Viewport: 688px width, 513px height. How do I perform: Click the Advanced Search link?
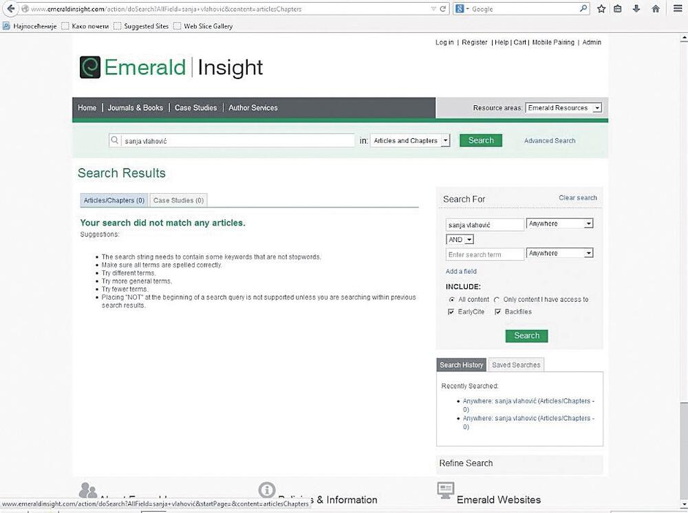(x=549, y=141)
